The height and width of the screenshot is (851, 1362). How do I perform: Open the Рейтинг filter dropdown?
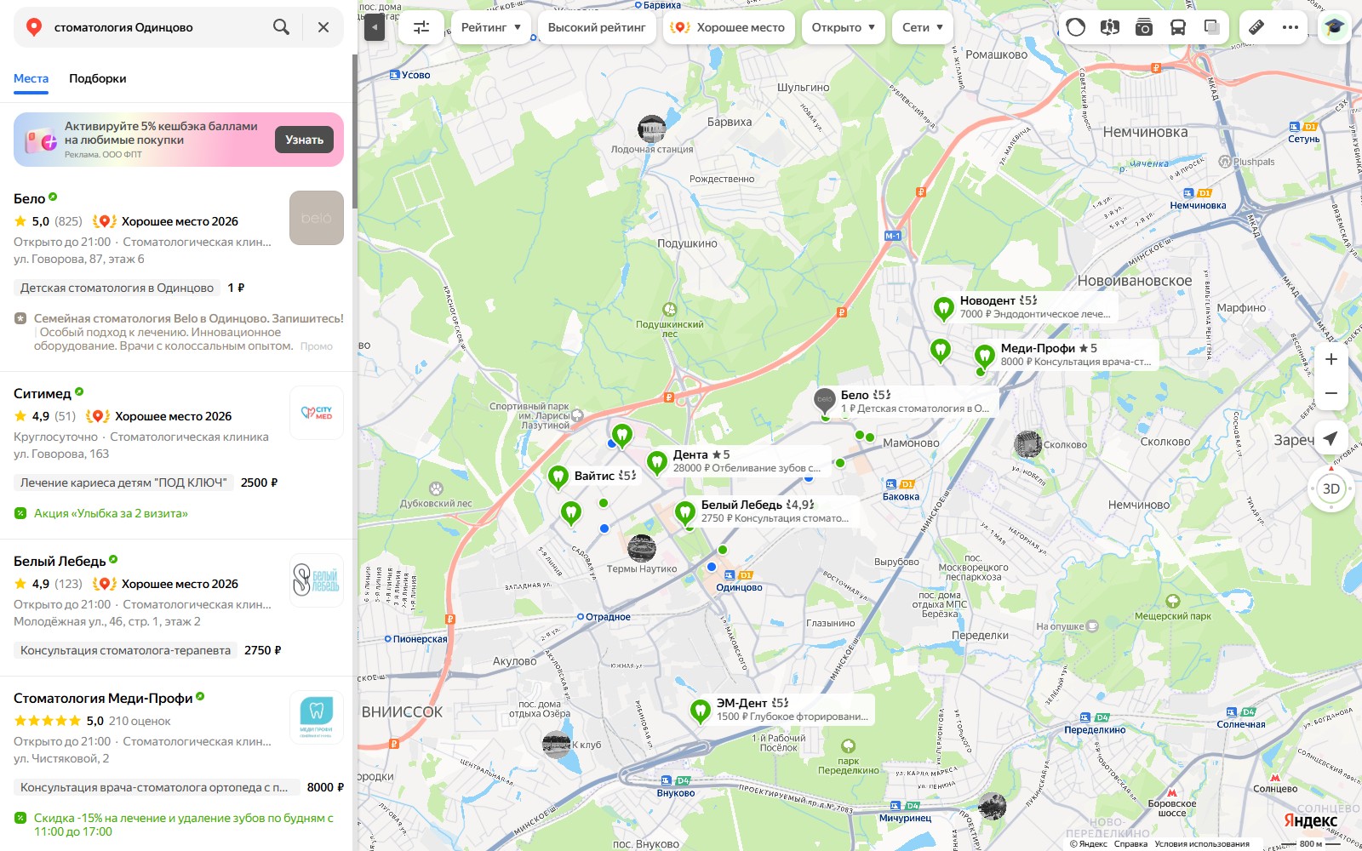[x=491, y=27]
